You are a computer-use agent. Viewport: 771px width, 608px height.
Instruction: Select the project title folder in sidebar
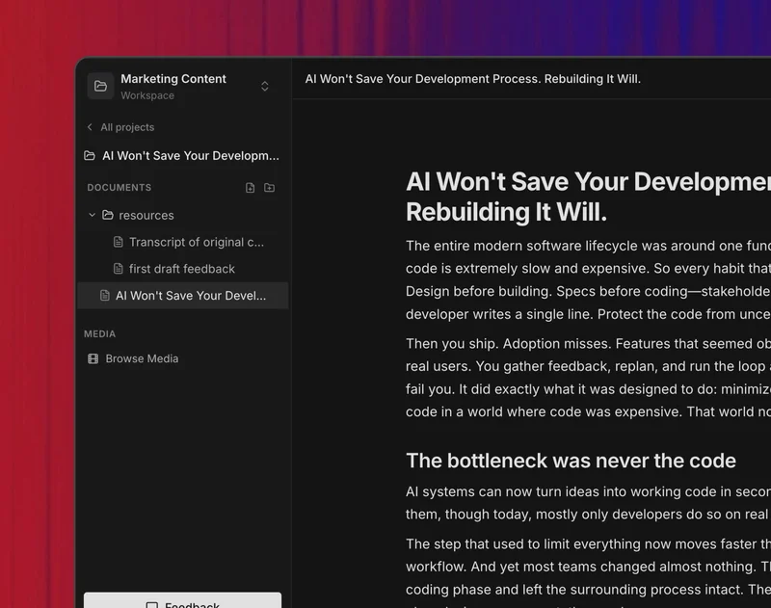point(90,156)
